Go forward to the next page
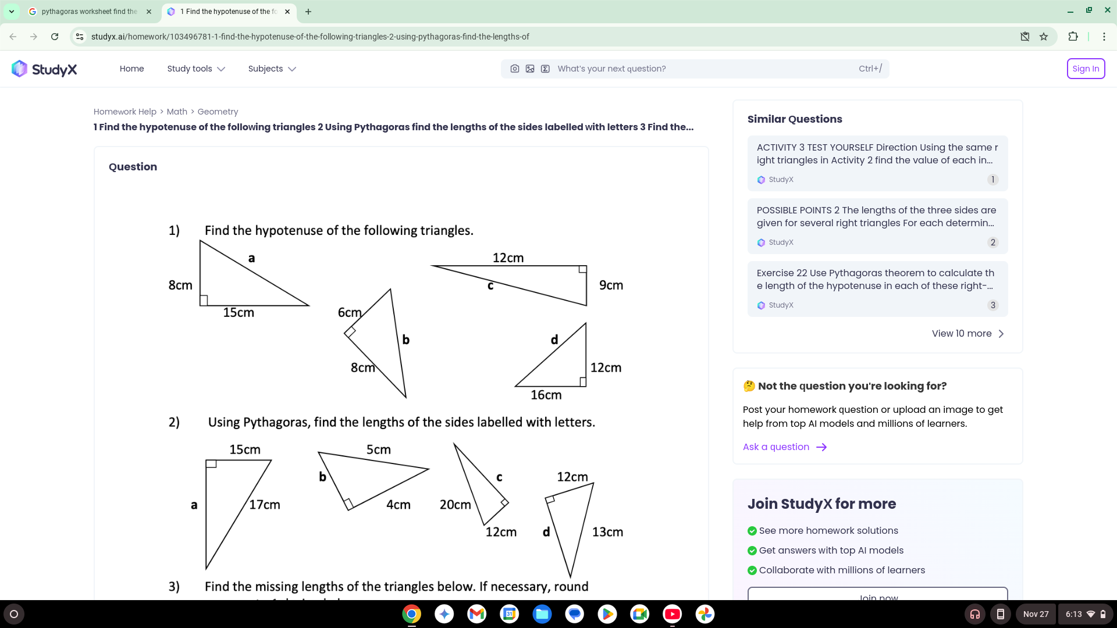The width and height of the screenshot is (1117, 628). [x=34, y=37]
